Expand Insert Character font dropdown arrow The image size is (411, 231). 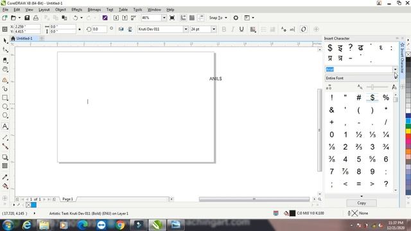coord(395,69)
